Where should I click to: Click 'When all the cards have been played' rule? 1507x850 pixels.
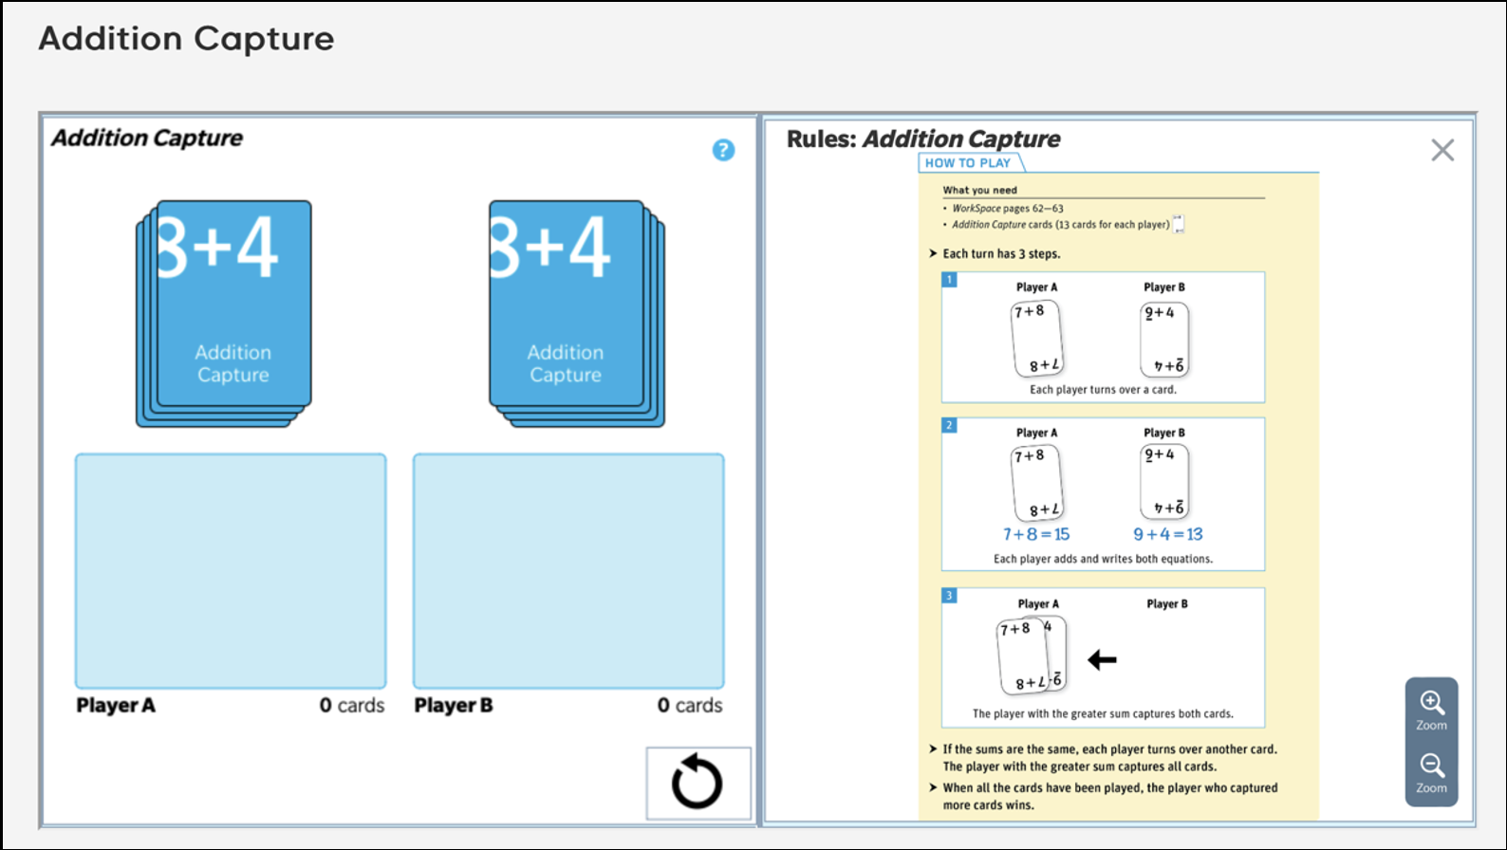[x=1109, y=796]
